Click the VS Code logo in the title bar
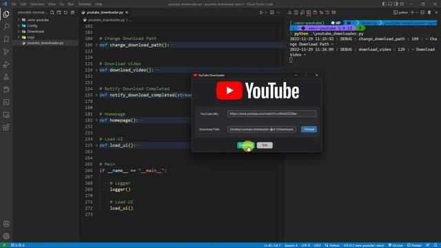 5,4
